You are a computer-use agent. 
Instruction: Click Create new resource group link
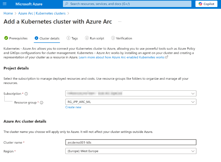(x=73, y=107)
